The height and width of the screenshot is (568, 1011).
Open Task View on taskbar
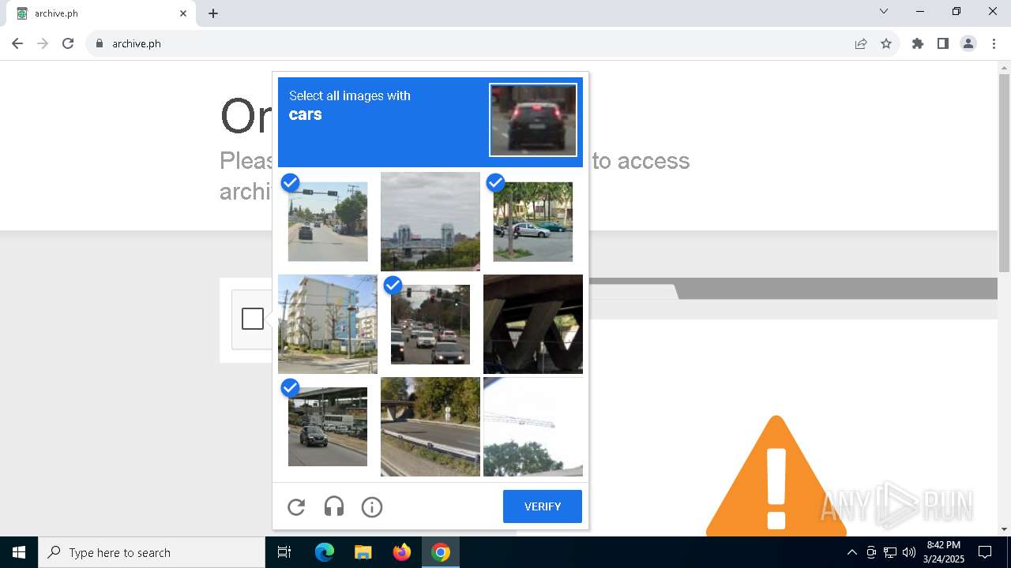pyautogui.click(x=284, y=552)
